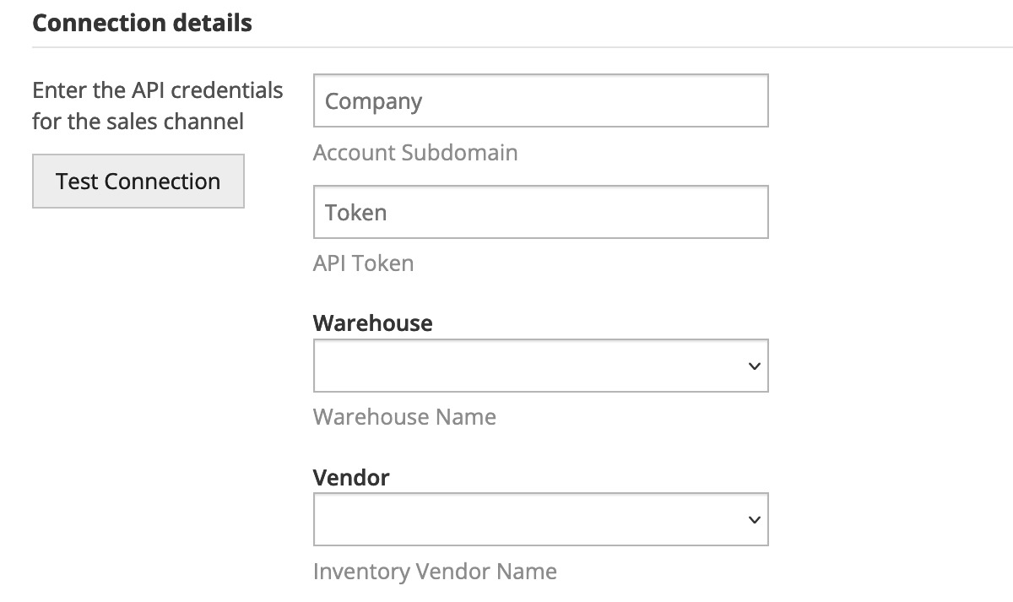Expand the Vendor dropdown list
1013x602 pixels.
(x=540, y=519)
